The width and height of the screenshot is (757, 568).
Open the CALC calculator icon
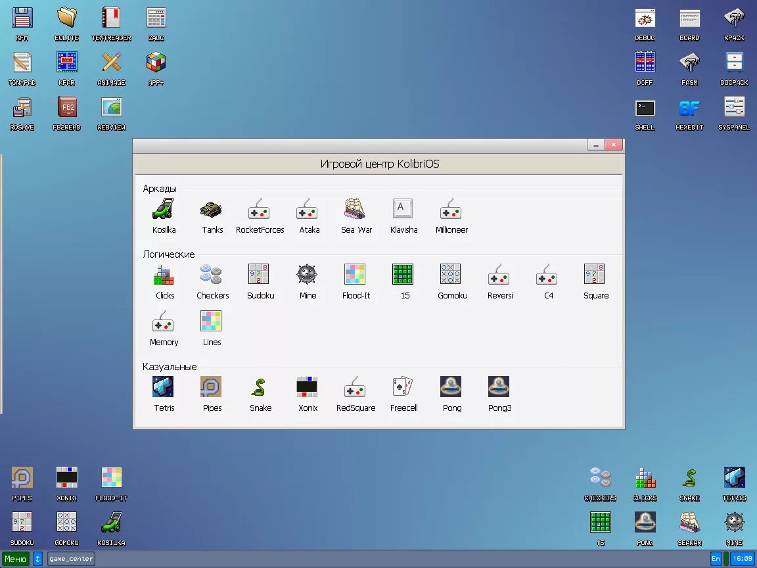tap(156, 24)
